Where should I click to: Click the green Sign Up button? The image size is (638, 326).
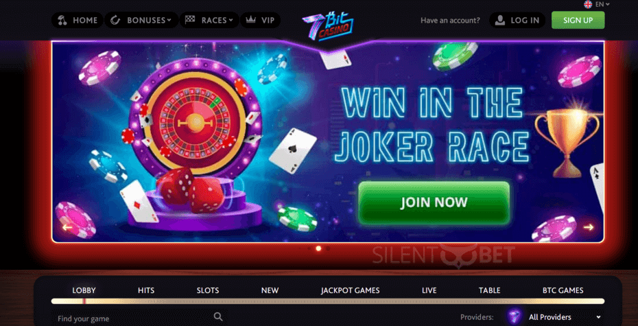(578, 20)
